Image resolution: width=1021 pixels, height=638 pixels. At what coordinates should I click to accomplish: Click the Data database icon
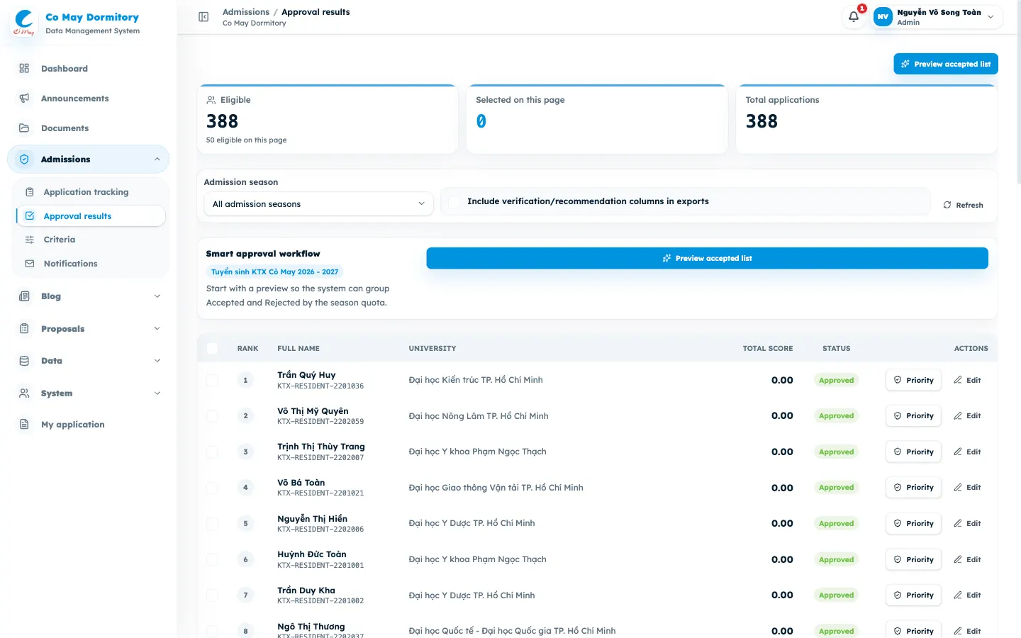[24, 361]
